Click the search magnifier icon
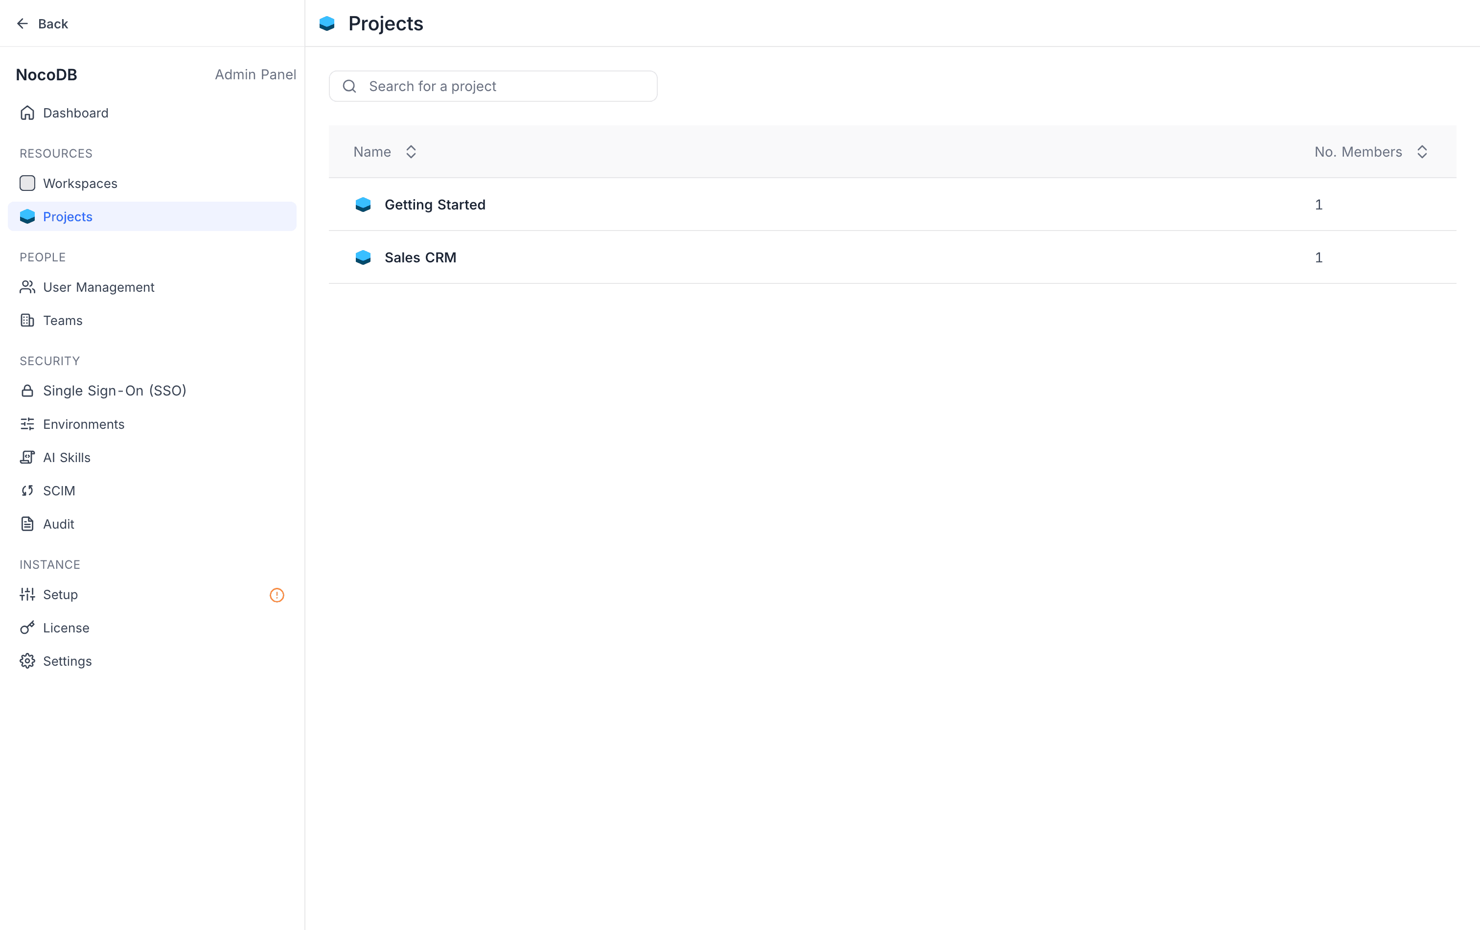This screenshot has height=930, width=1480. point(349,86)
